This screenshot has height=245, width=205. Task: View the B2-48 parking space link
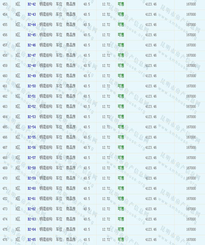tap(31, 66)
